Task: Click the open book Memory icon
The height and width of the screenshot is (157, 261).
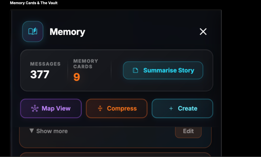Action: 33,31
